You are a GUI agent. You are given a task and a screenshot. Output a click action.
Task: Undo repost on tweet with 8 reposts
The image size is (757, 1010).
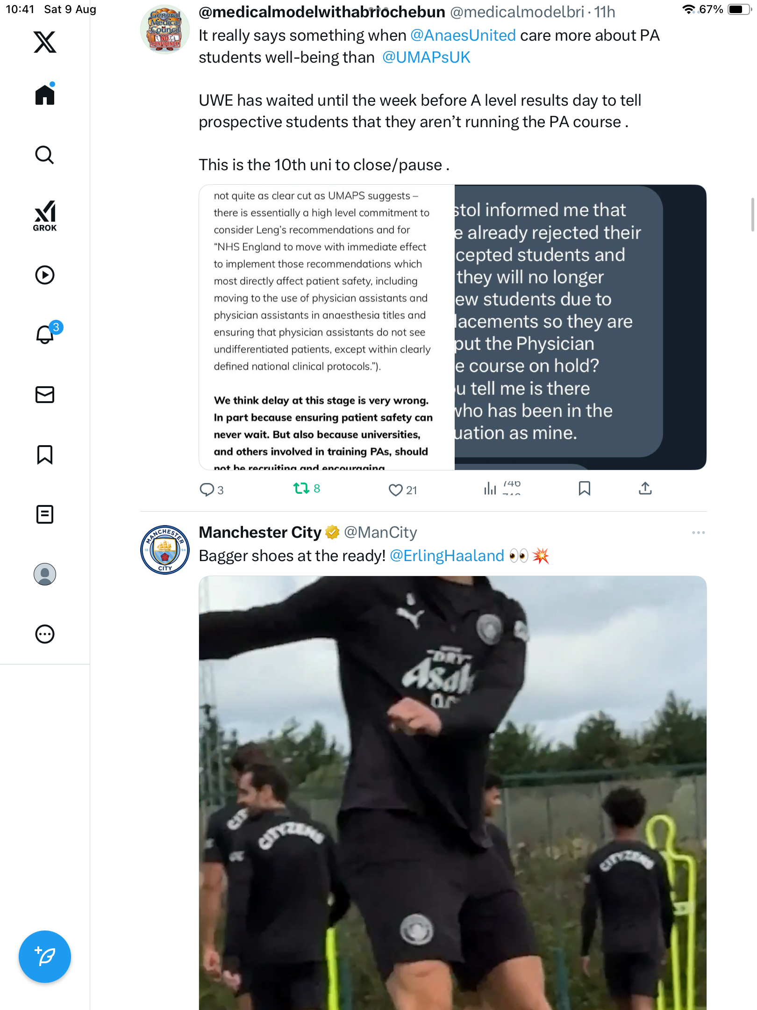pos(307,489)
